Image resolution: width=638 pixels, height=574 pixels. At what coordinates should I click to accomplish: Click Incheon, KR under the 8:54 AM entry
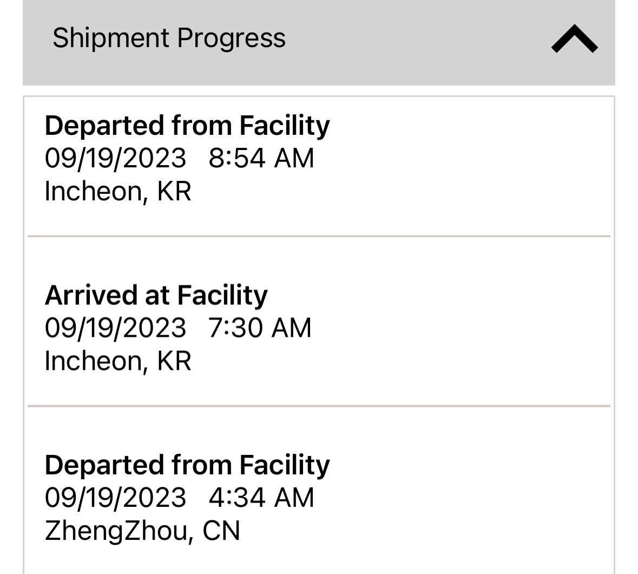(x=118, y=191)
